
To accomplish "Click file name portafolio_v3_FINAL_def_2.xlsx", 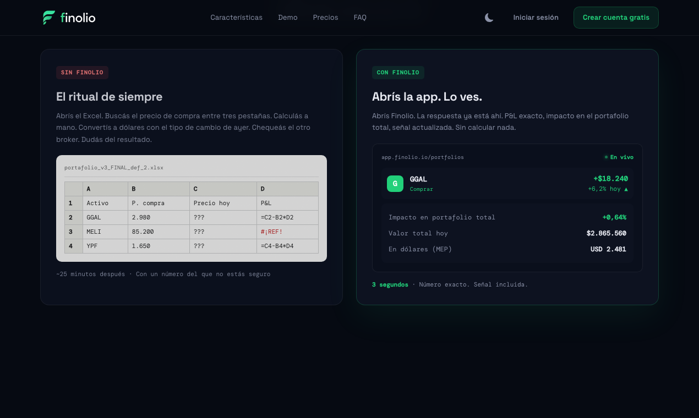I will point(114,168).
